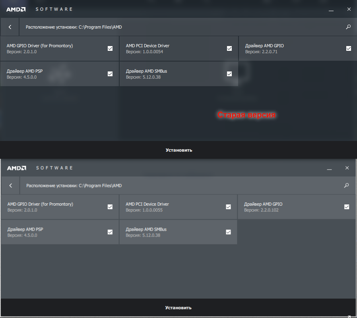The image size is (357, 318).
Task: Uncheck Драйвер AMD SMBus in upper window
Action: pyautogui.click(x=229, y=74)
